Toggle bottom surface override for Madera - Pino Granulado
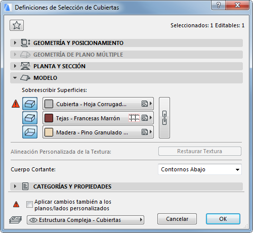This screenshot has height=233, width=253. click(30, 132)
